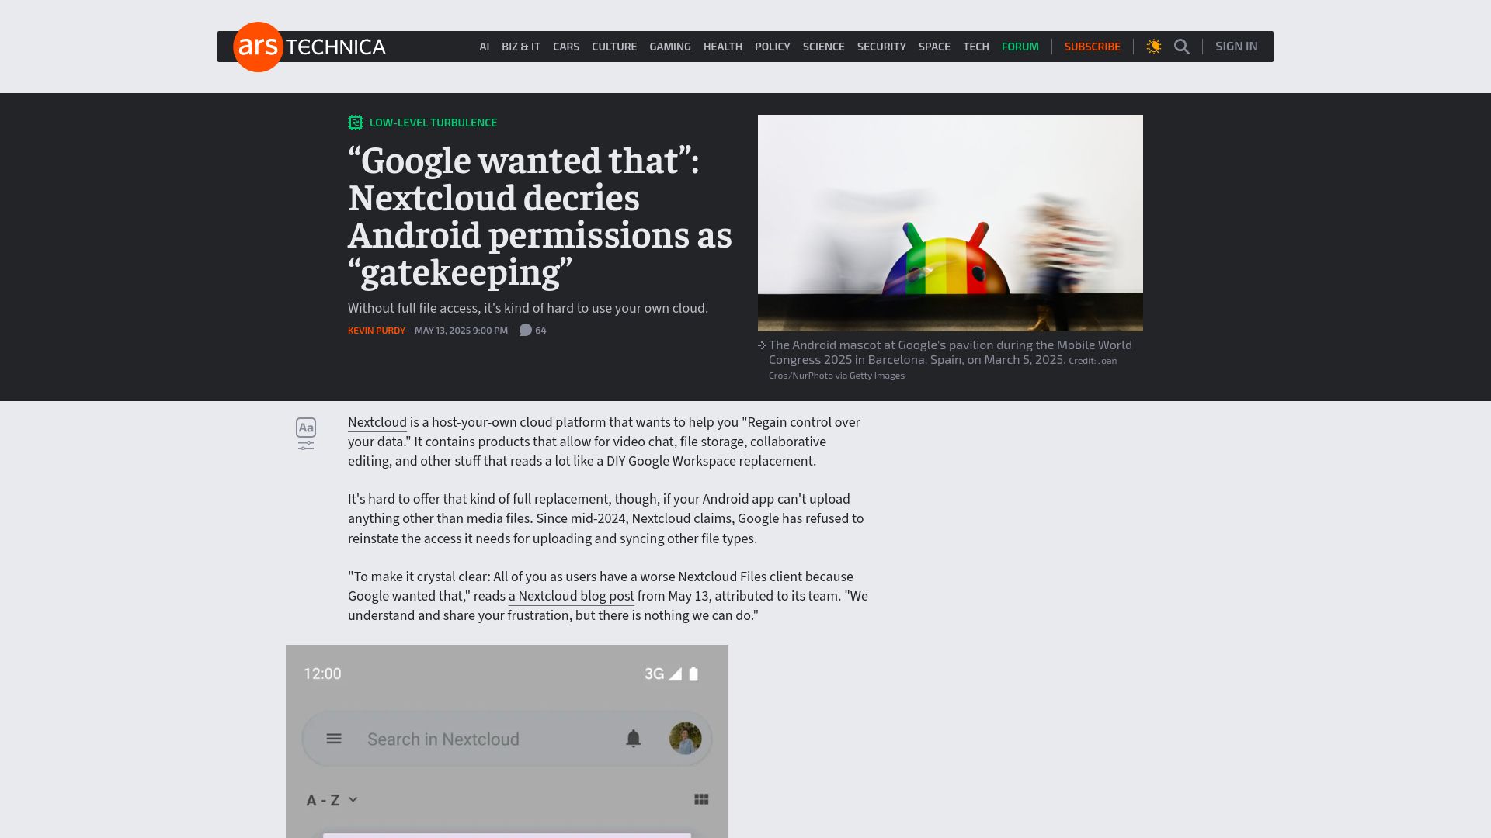Click the Ars Technica logo
This screenshot has width=1491, height=838.
[x=309, y=47]
